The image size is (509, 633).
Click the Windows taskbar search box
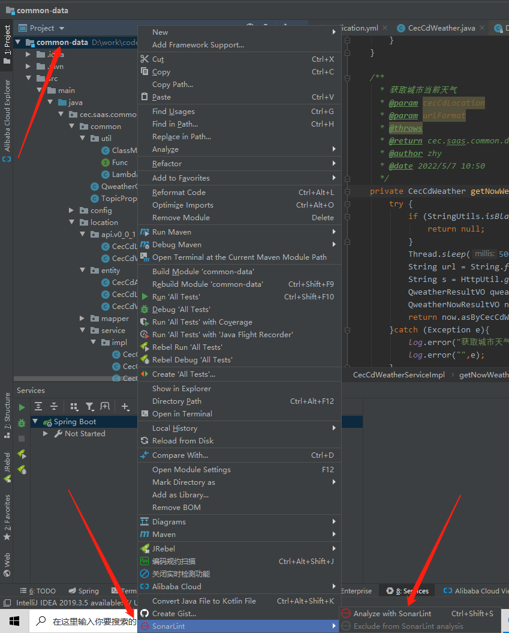pos(83,621)
